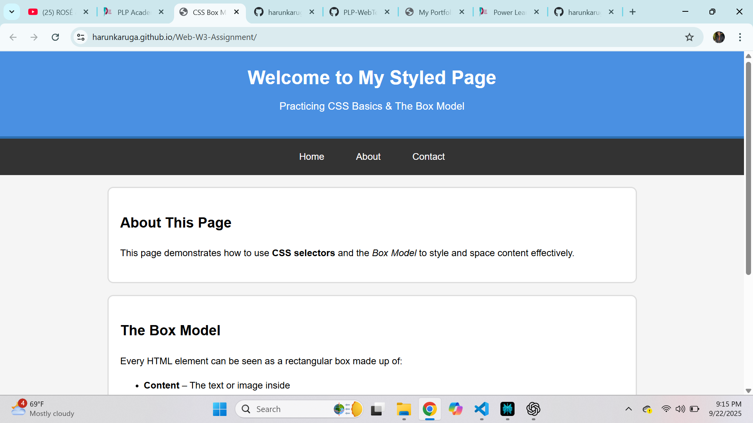
Task: View site information icon in address bar
Action: click(81, 37)
